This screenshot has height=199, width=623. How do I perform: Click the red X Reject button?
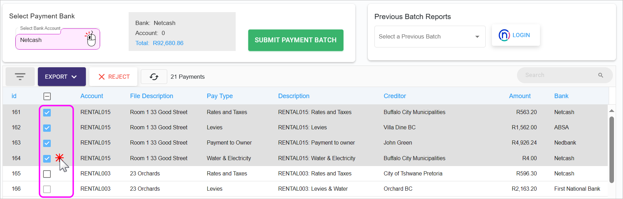(x=113, y=77)
